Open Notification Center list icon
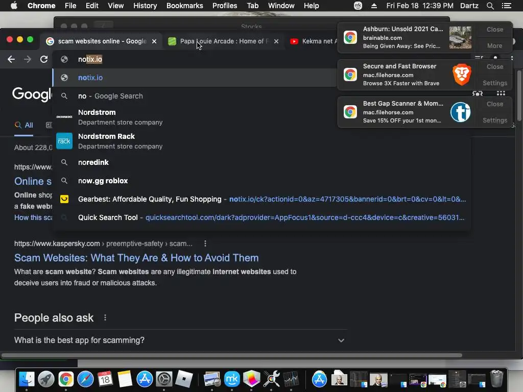The image size is (523, 392). [506, 6]
